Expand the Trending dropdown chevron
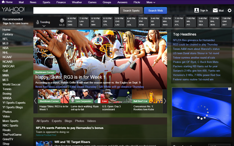Image resolution: width=234 pixels, height=146 pixels. point(44,26)
